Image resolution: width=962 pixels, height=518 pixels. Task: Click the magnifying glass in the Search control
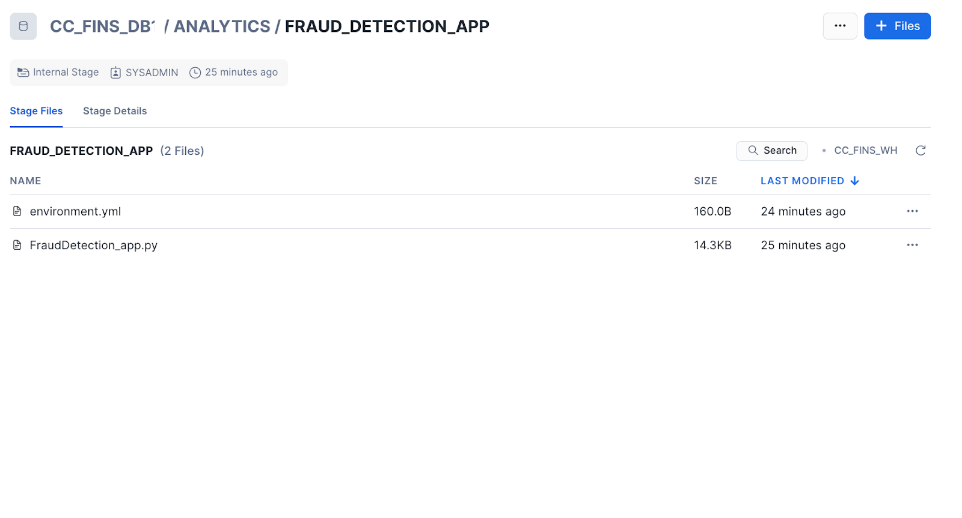point(753,151)
